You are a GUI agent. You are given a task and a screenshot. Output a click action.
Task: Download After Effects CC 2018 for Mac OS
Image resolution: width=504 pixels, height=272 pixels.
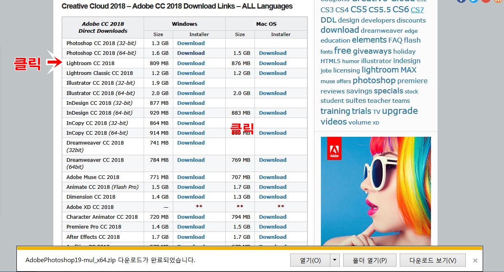point(273,237)
